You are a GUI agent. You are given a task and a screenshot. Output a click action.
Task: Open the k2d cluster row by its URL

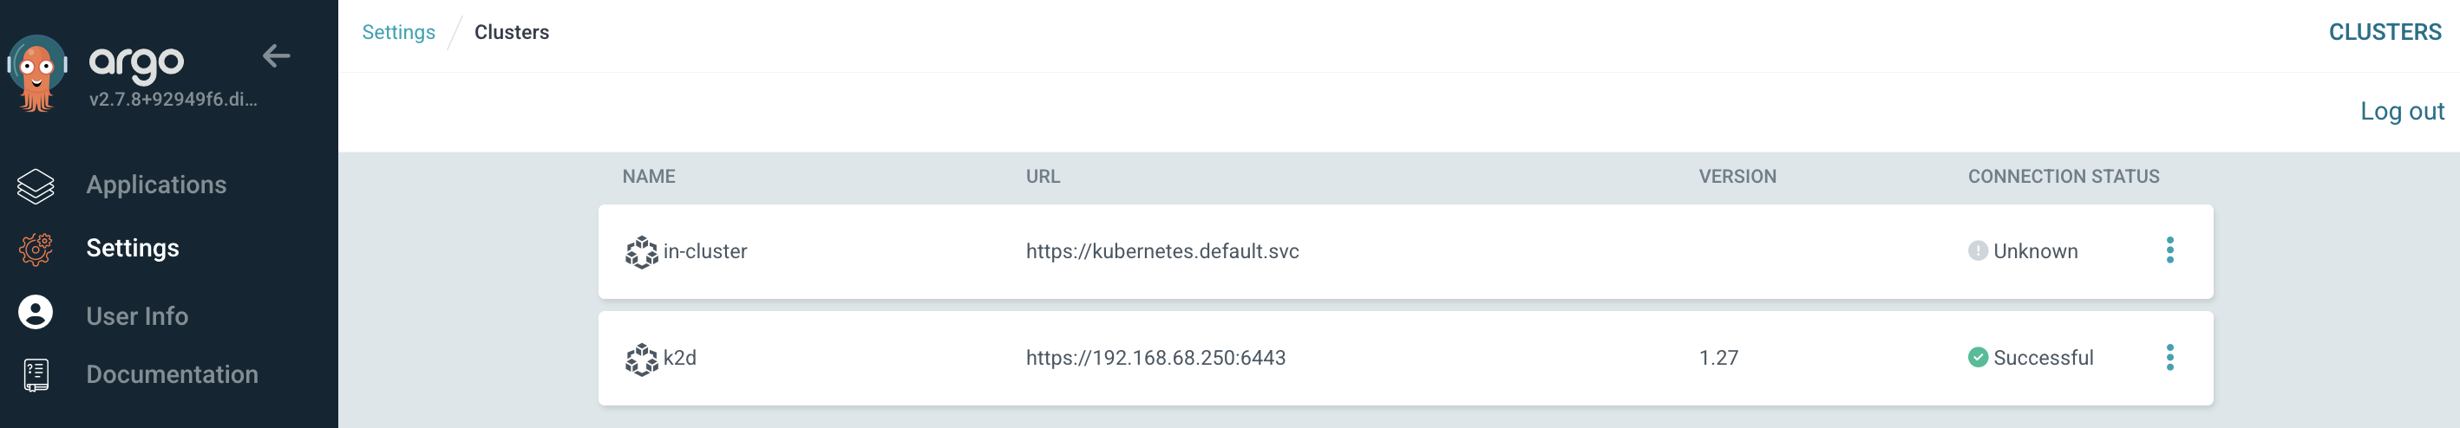(x=1155, y=359)
